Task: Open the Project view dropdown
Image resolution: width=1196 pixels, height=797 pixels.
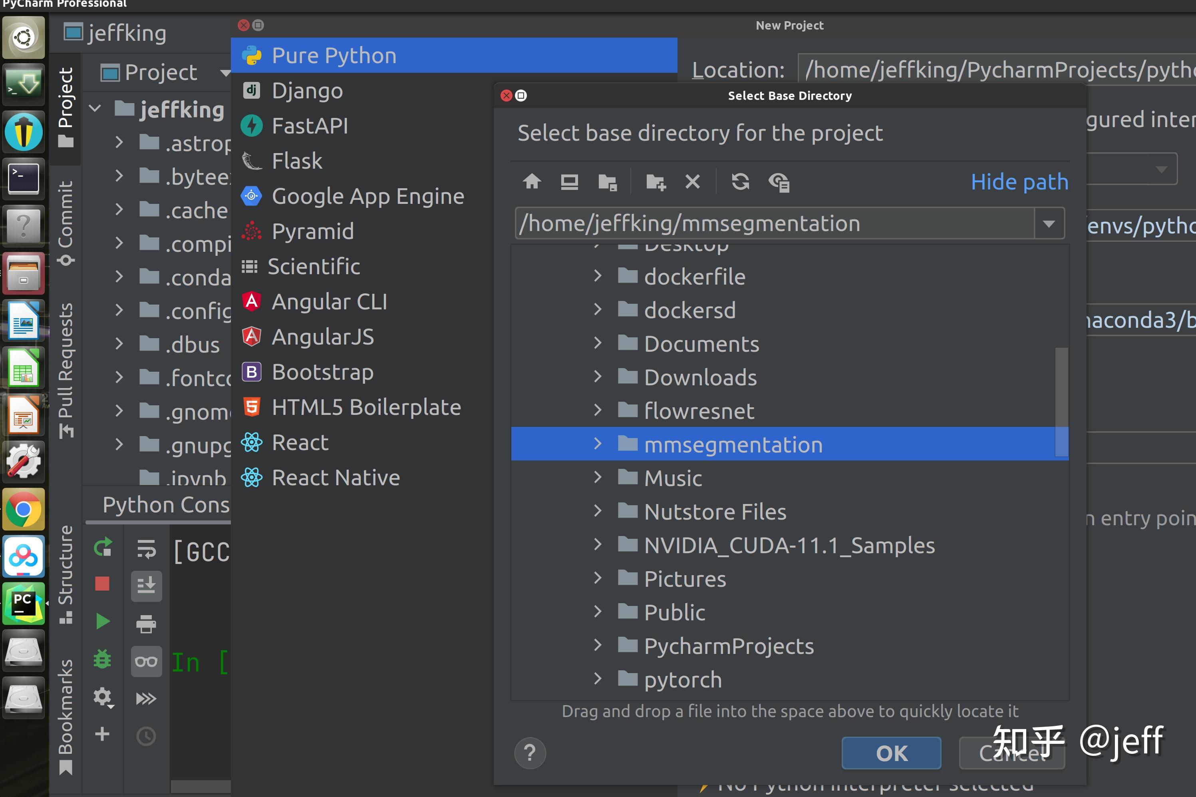Action: [x=225, y=73]
